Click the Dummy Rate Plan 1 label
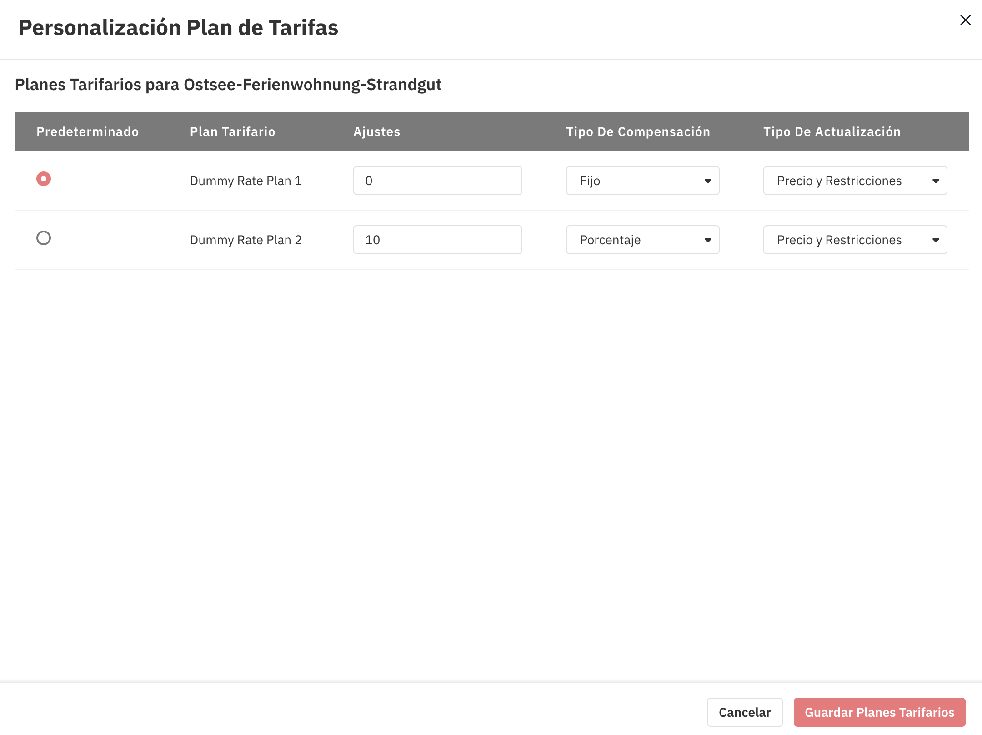This screenshot has width=982, height=735. click(246, 181)
